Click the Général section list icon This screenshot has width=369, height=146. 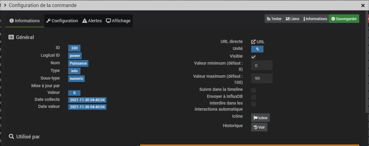click(x=11, y=37)
